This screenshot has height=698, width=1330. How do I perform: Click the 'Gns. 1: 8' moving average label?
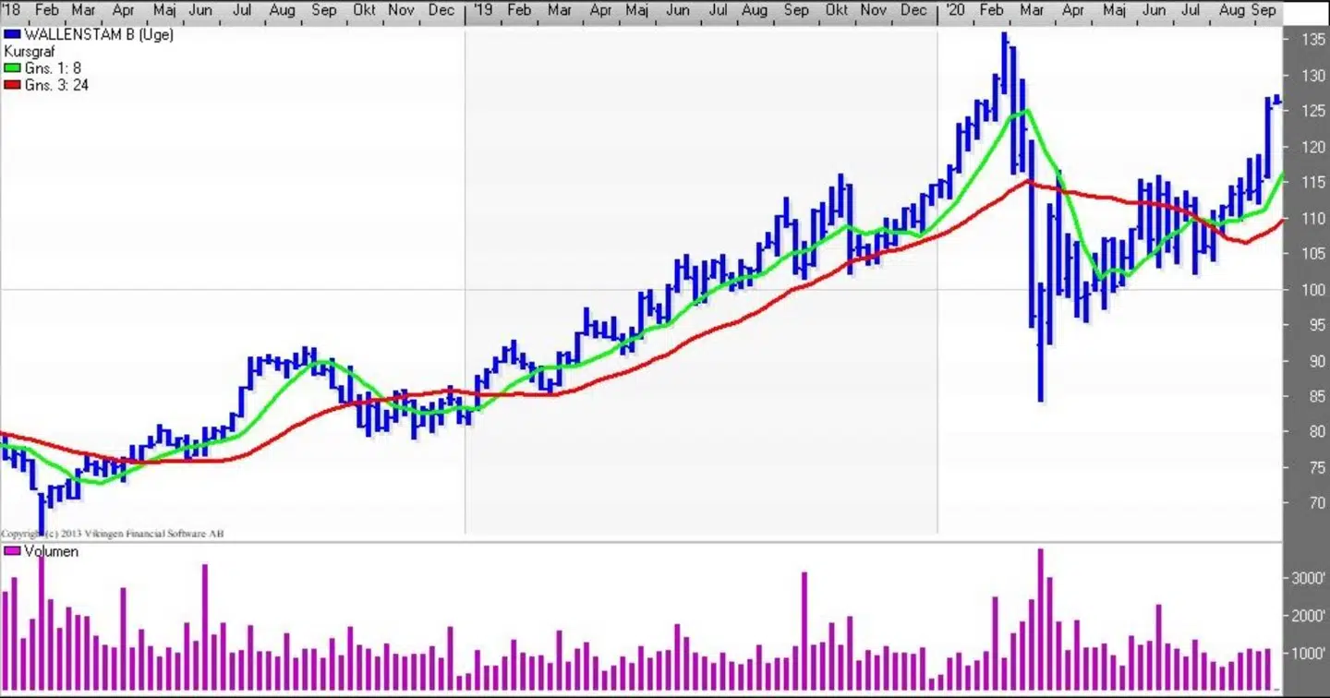pos(53,68)
